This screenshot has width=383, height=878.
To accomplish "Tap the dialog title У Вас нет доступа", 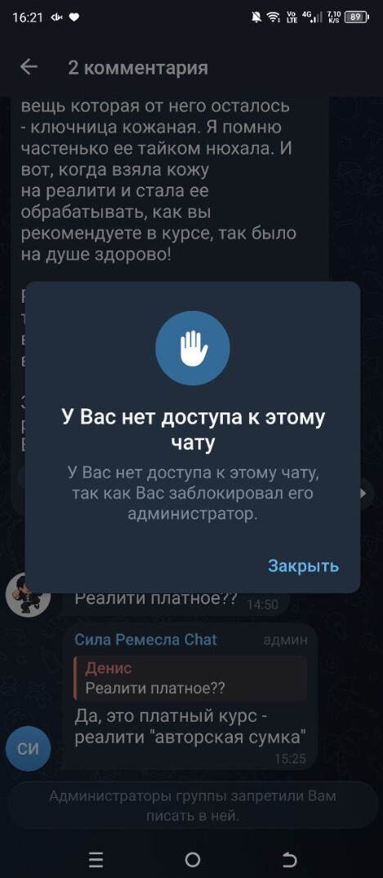I will [x=193, y=430].
